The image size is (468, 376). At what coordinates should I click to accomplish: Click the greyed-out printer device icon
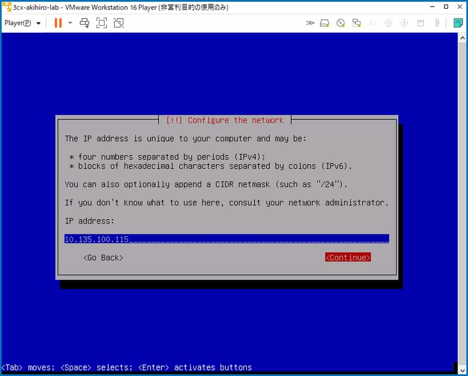click(x=421, y=23)
